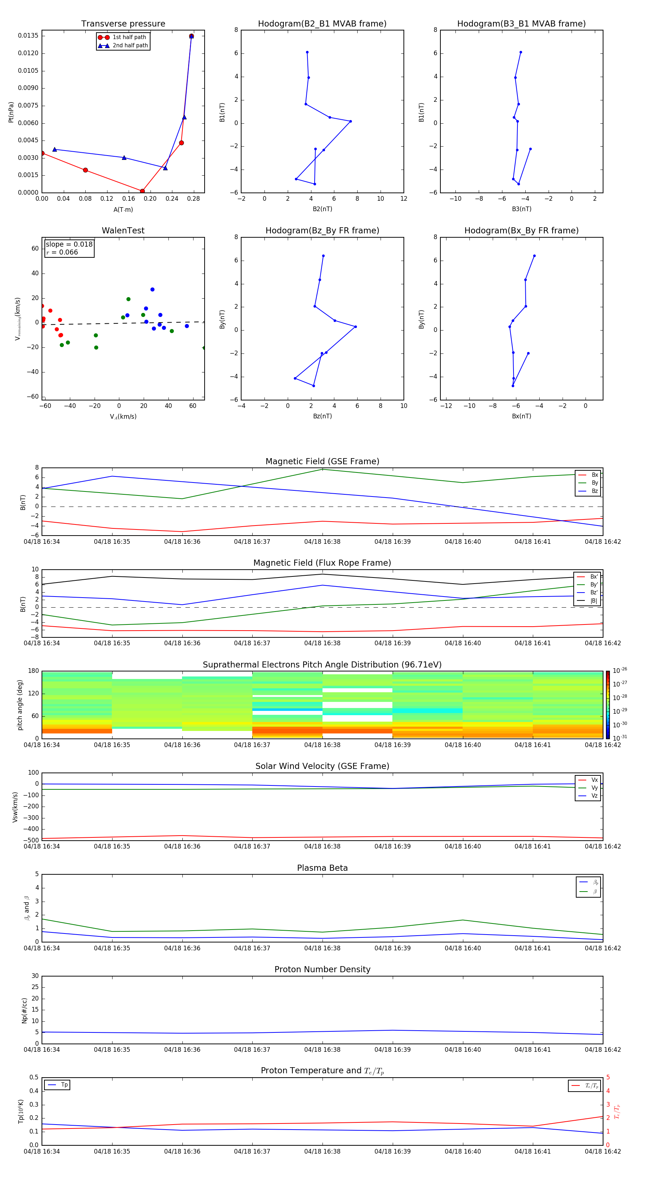Viewport: 645px width, 1183px height.
Task: Click the Suprathermal Electrons Pitch Angle title
Action: pos(322,665)
